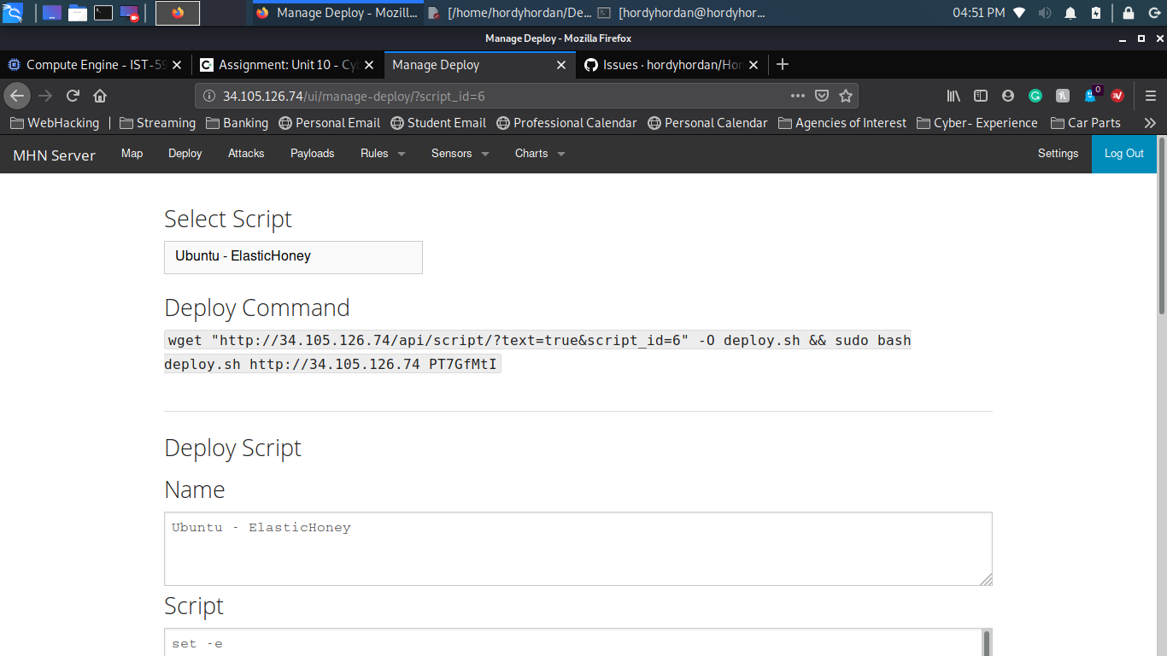Viewport: 1167px width, 656px height.
Task: Launch terminal from the top panel
Action: coord(103,13)
